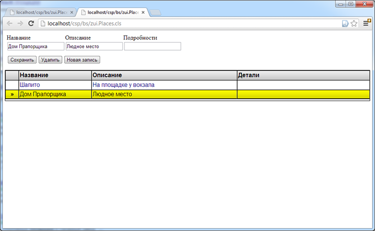Click the Название input field

point(35,46)
